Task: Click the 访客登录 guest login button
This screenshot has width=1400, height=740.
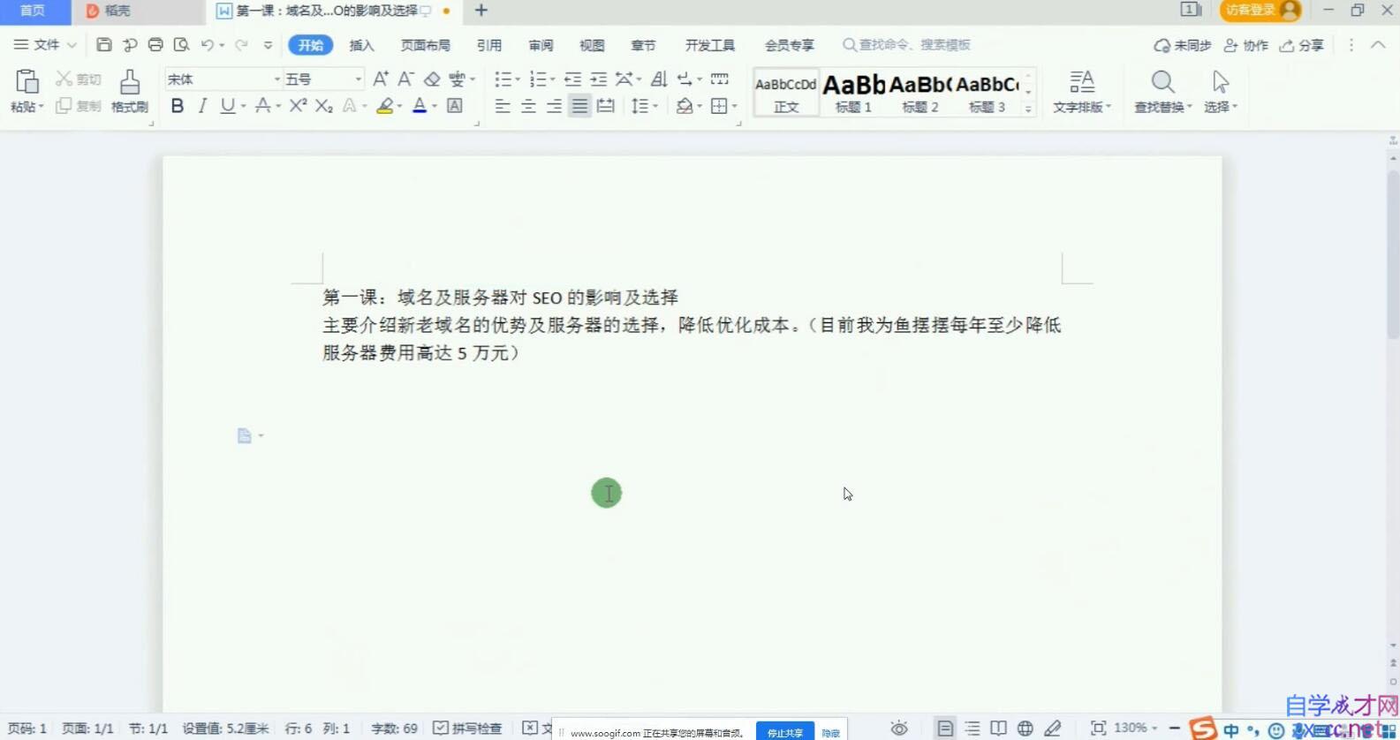Action: pyautogui.click(x=1260, y=11)
